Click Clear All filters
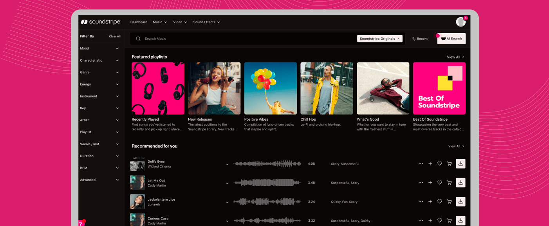This screenshot has height=226, width=549. 115,36
